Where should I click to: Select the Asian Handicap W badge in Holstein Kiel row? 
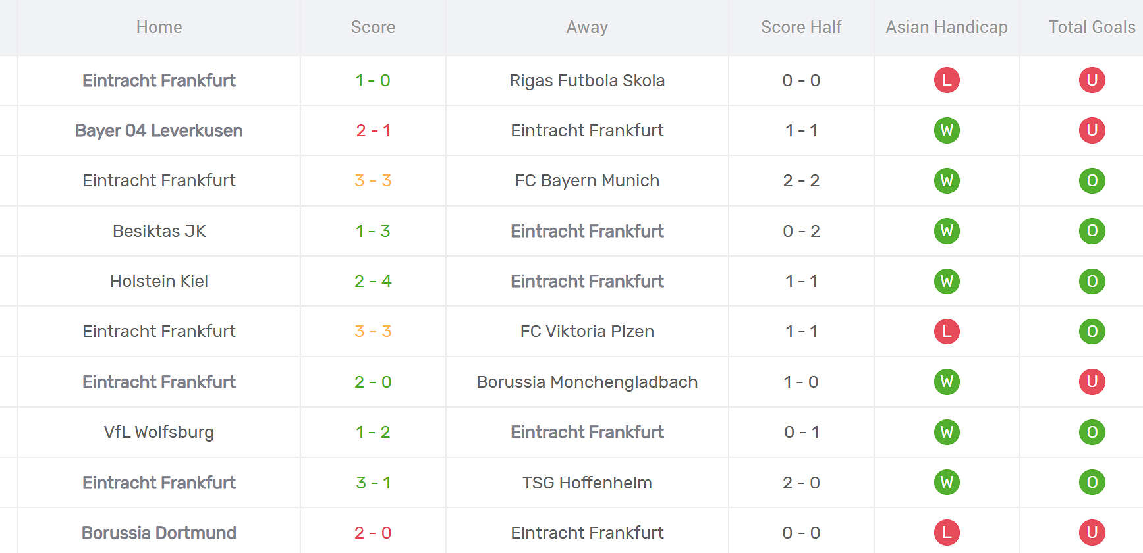[x=947, y=281]
